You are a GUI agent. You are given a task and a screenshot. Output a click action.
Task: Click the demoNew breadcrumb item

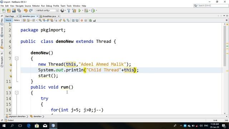click(x=36, y=116)
